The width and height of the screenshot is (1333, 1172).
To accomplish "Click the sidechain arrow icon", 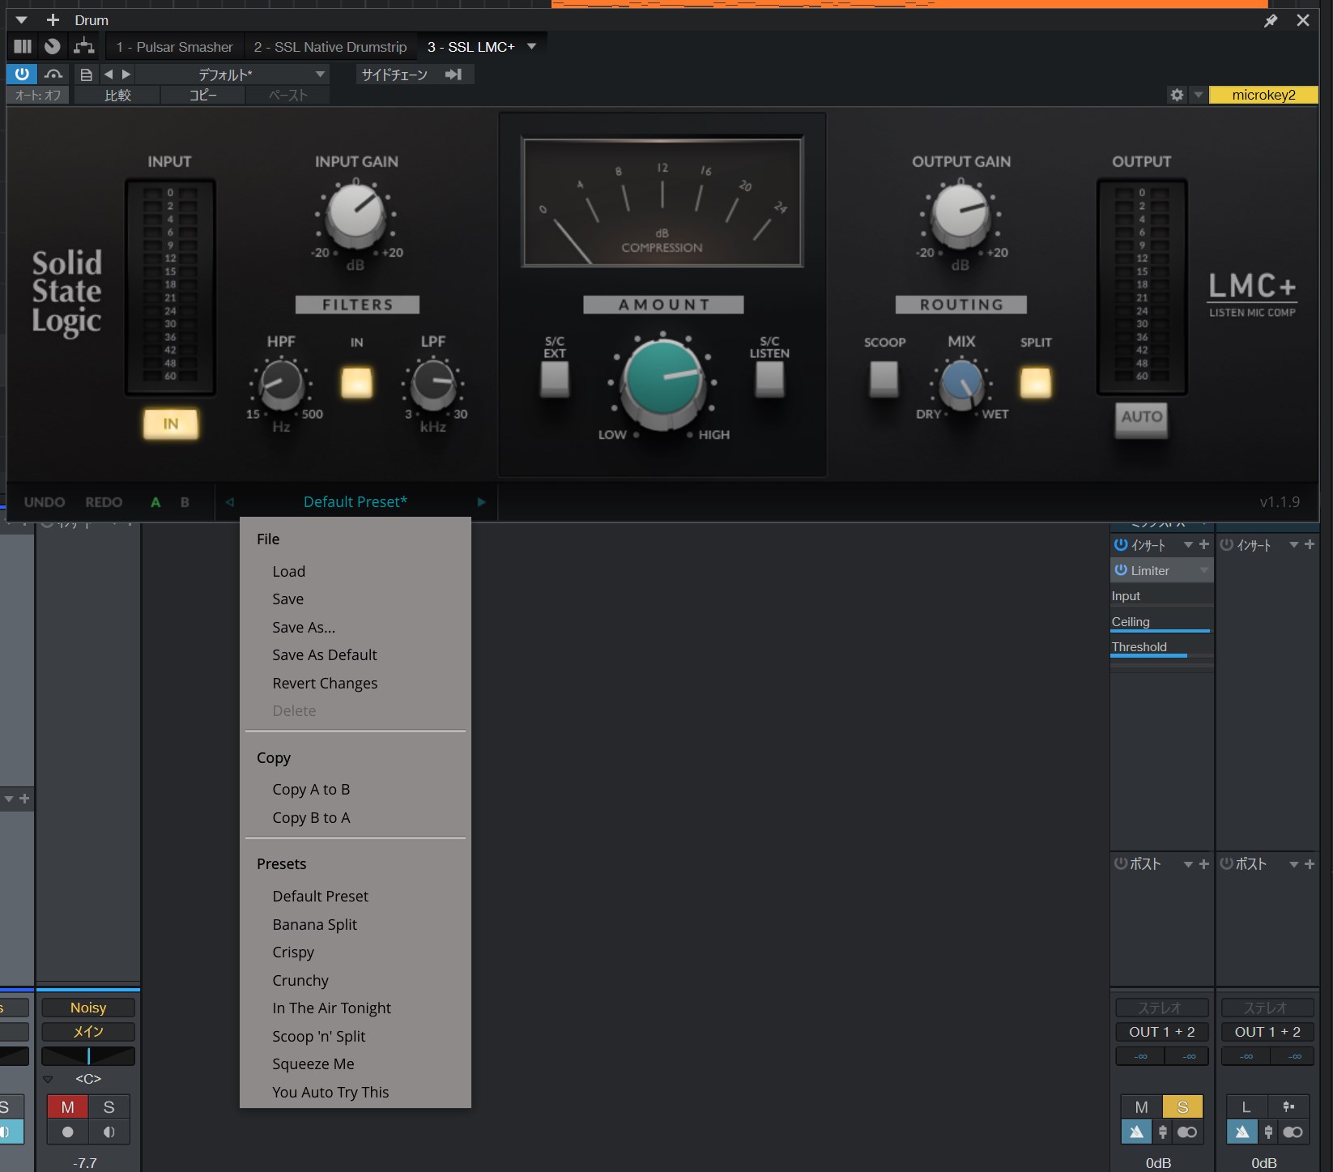I will (454, 75).
